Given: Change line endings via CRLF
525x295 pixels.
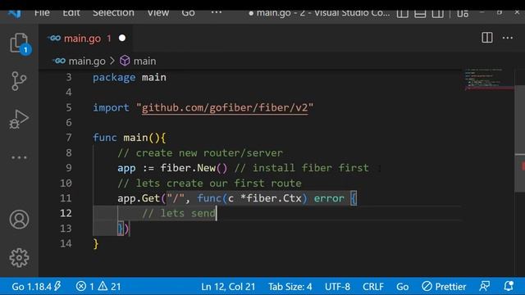Looking at the screenshot, I should click(x=373, y=287).
